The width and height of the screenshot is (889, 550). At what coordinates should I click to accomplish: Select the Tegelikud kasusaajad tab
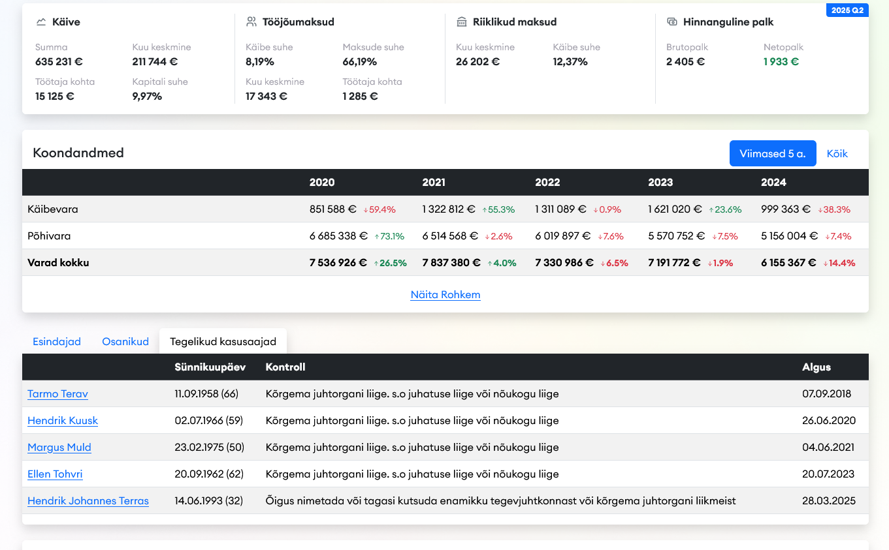[223, 342]
